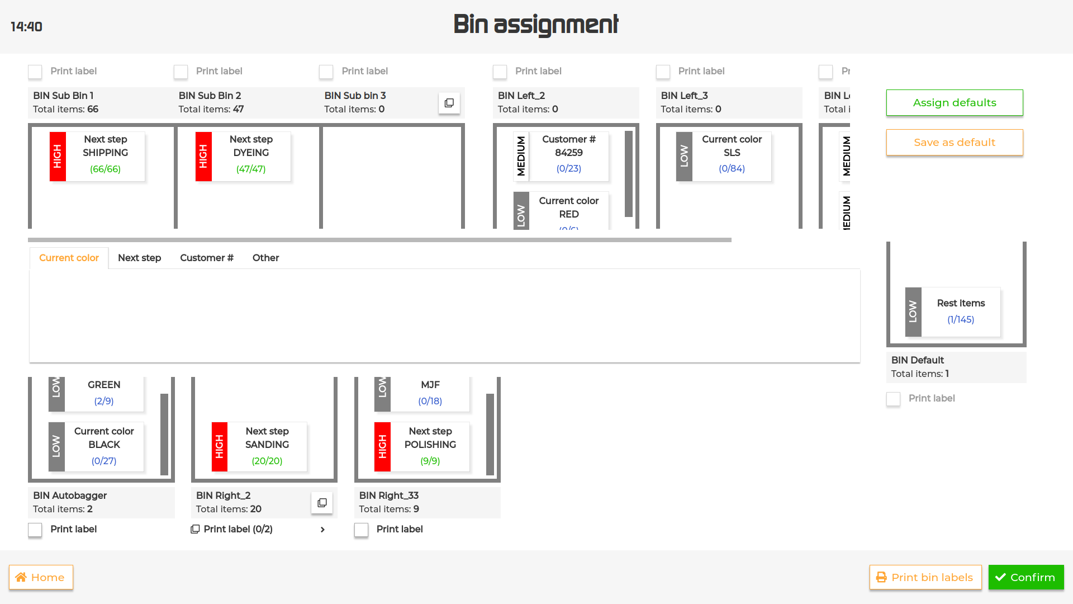The width and height of the screenshot is (1073, 604).
Task: Click copy icon on BIN Right_2
Action: (322, 503)
